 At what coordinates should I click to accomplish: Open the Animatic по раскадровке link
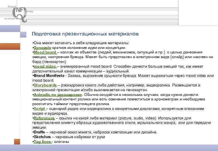coord(58,95)
